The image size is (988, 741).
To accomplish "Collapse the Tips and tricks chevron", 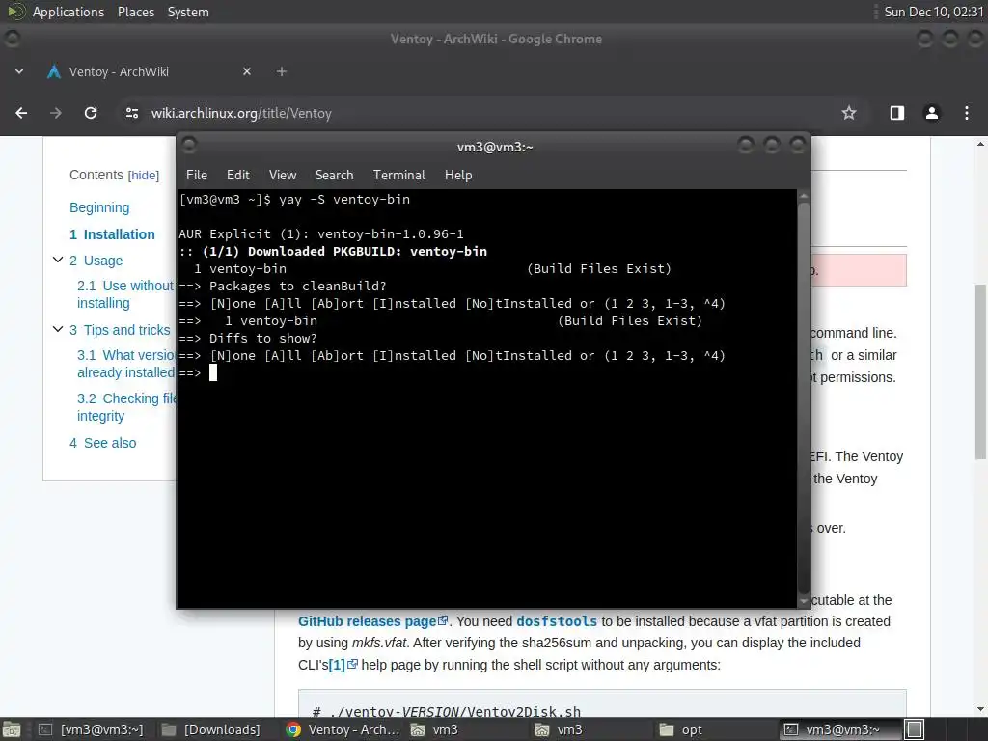I will click(57, 329).
